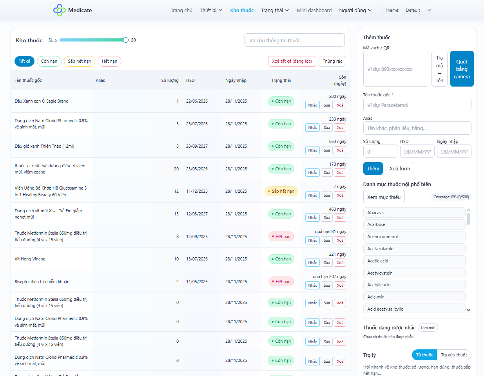This screenshot has height=376, width=484.
Task: Filter list by Tất cả
Action: point(24,61)
